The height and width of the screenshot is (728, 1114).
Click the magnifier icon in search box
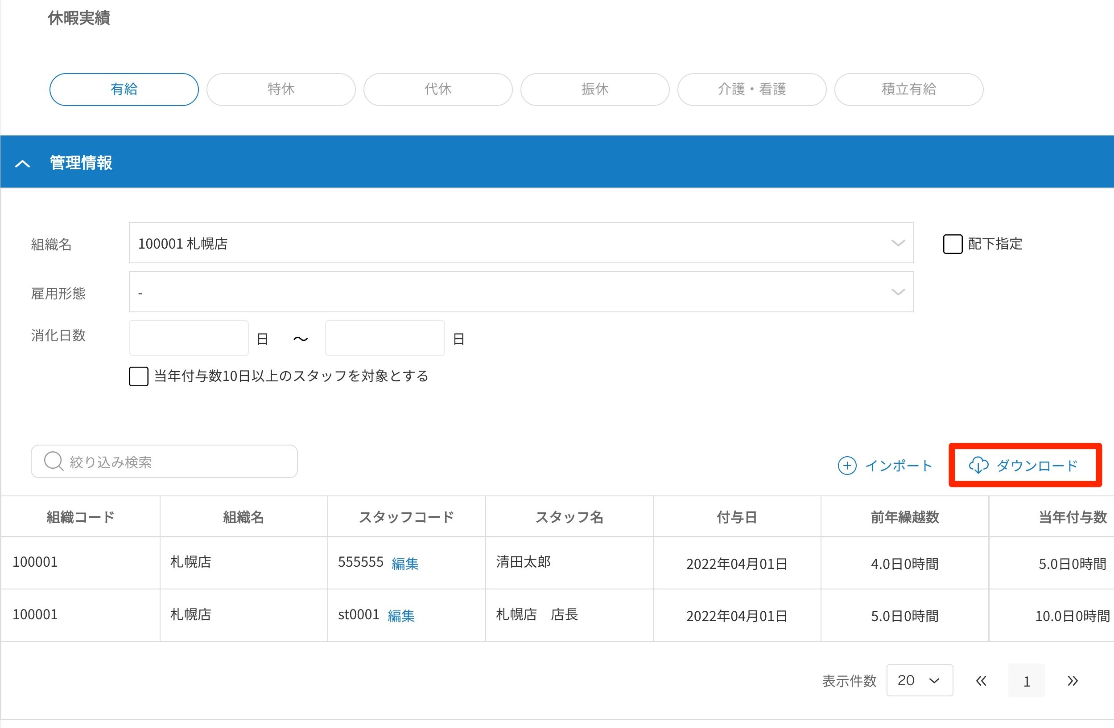54,462
